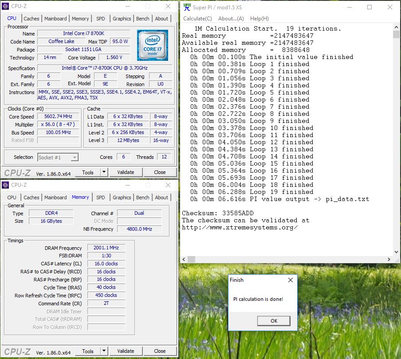The image size is (401, 359).
Task: Click Tools button in top CPU-Z window
Action: (x=88, y=172)
